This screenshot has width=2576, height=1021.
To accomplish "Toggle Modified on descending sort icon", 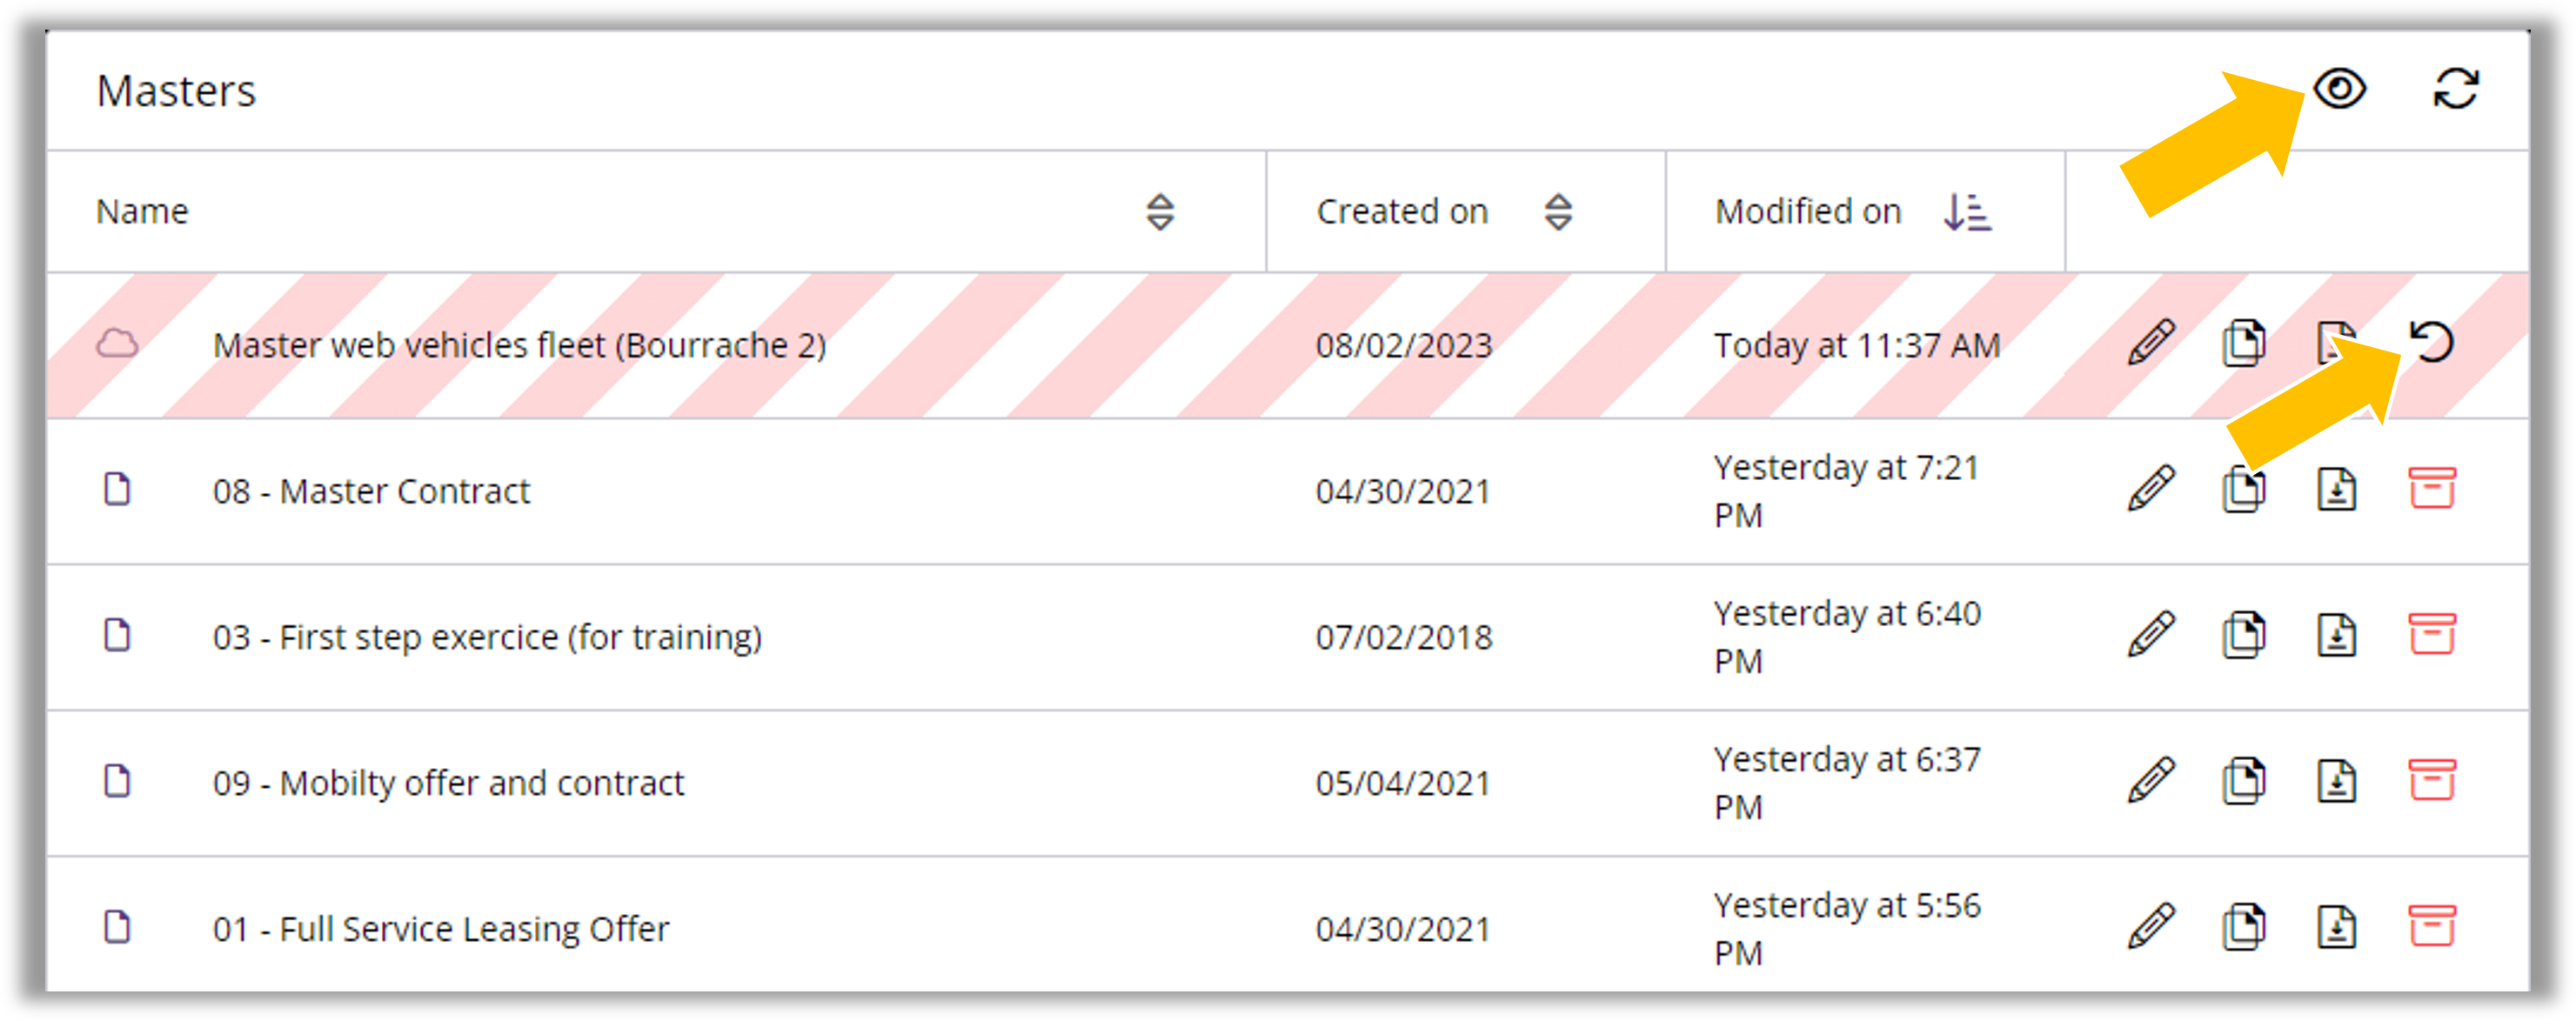I will [1967, 212].
